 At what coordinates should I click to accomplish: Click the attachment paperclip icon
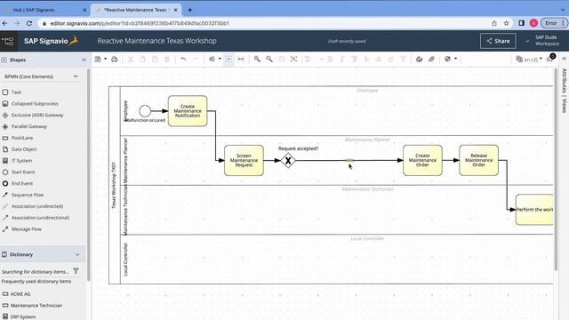coord(431,60)
